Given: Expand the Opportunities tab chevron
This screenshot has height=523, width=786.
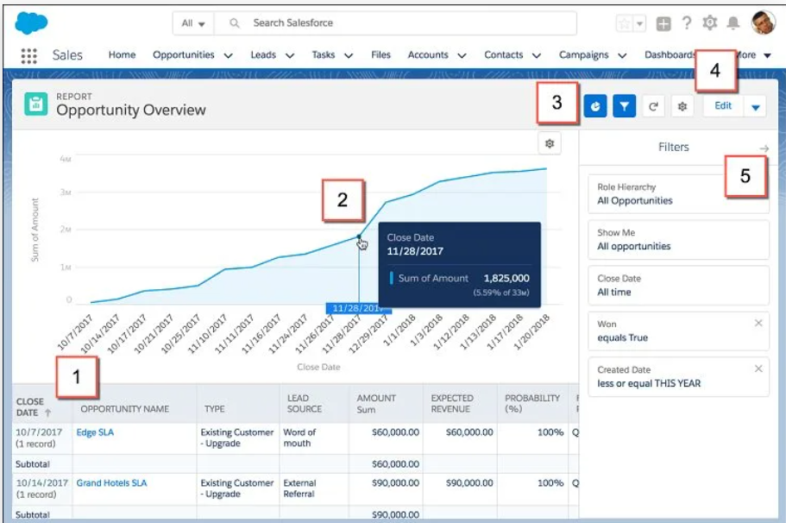Looking at the screenshot, I should pos(228,55).
